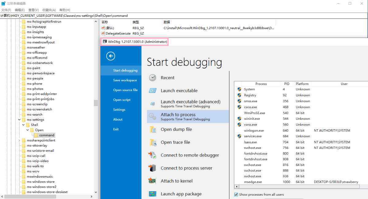Click the shield icon beside Registry process

pos(239,95)
